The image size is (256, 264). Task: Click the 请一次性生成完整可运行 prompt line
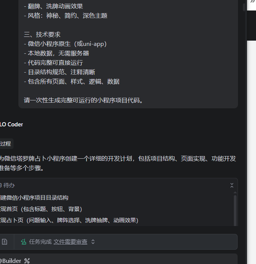[x=83, y=100]
